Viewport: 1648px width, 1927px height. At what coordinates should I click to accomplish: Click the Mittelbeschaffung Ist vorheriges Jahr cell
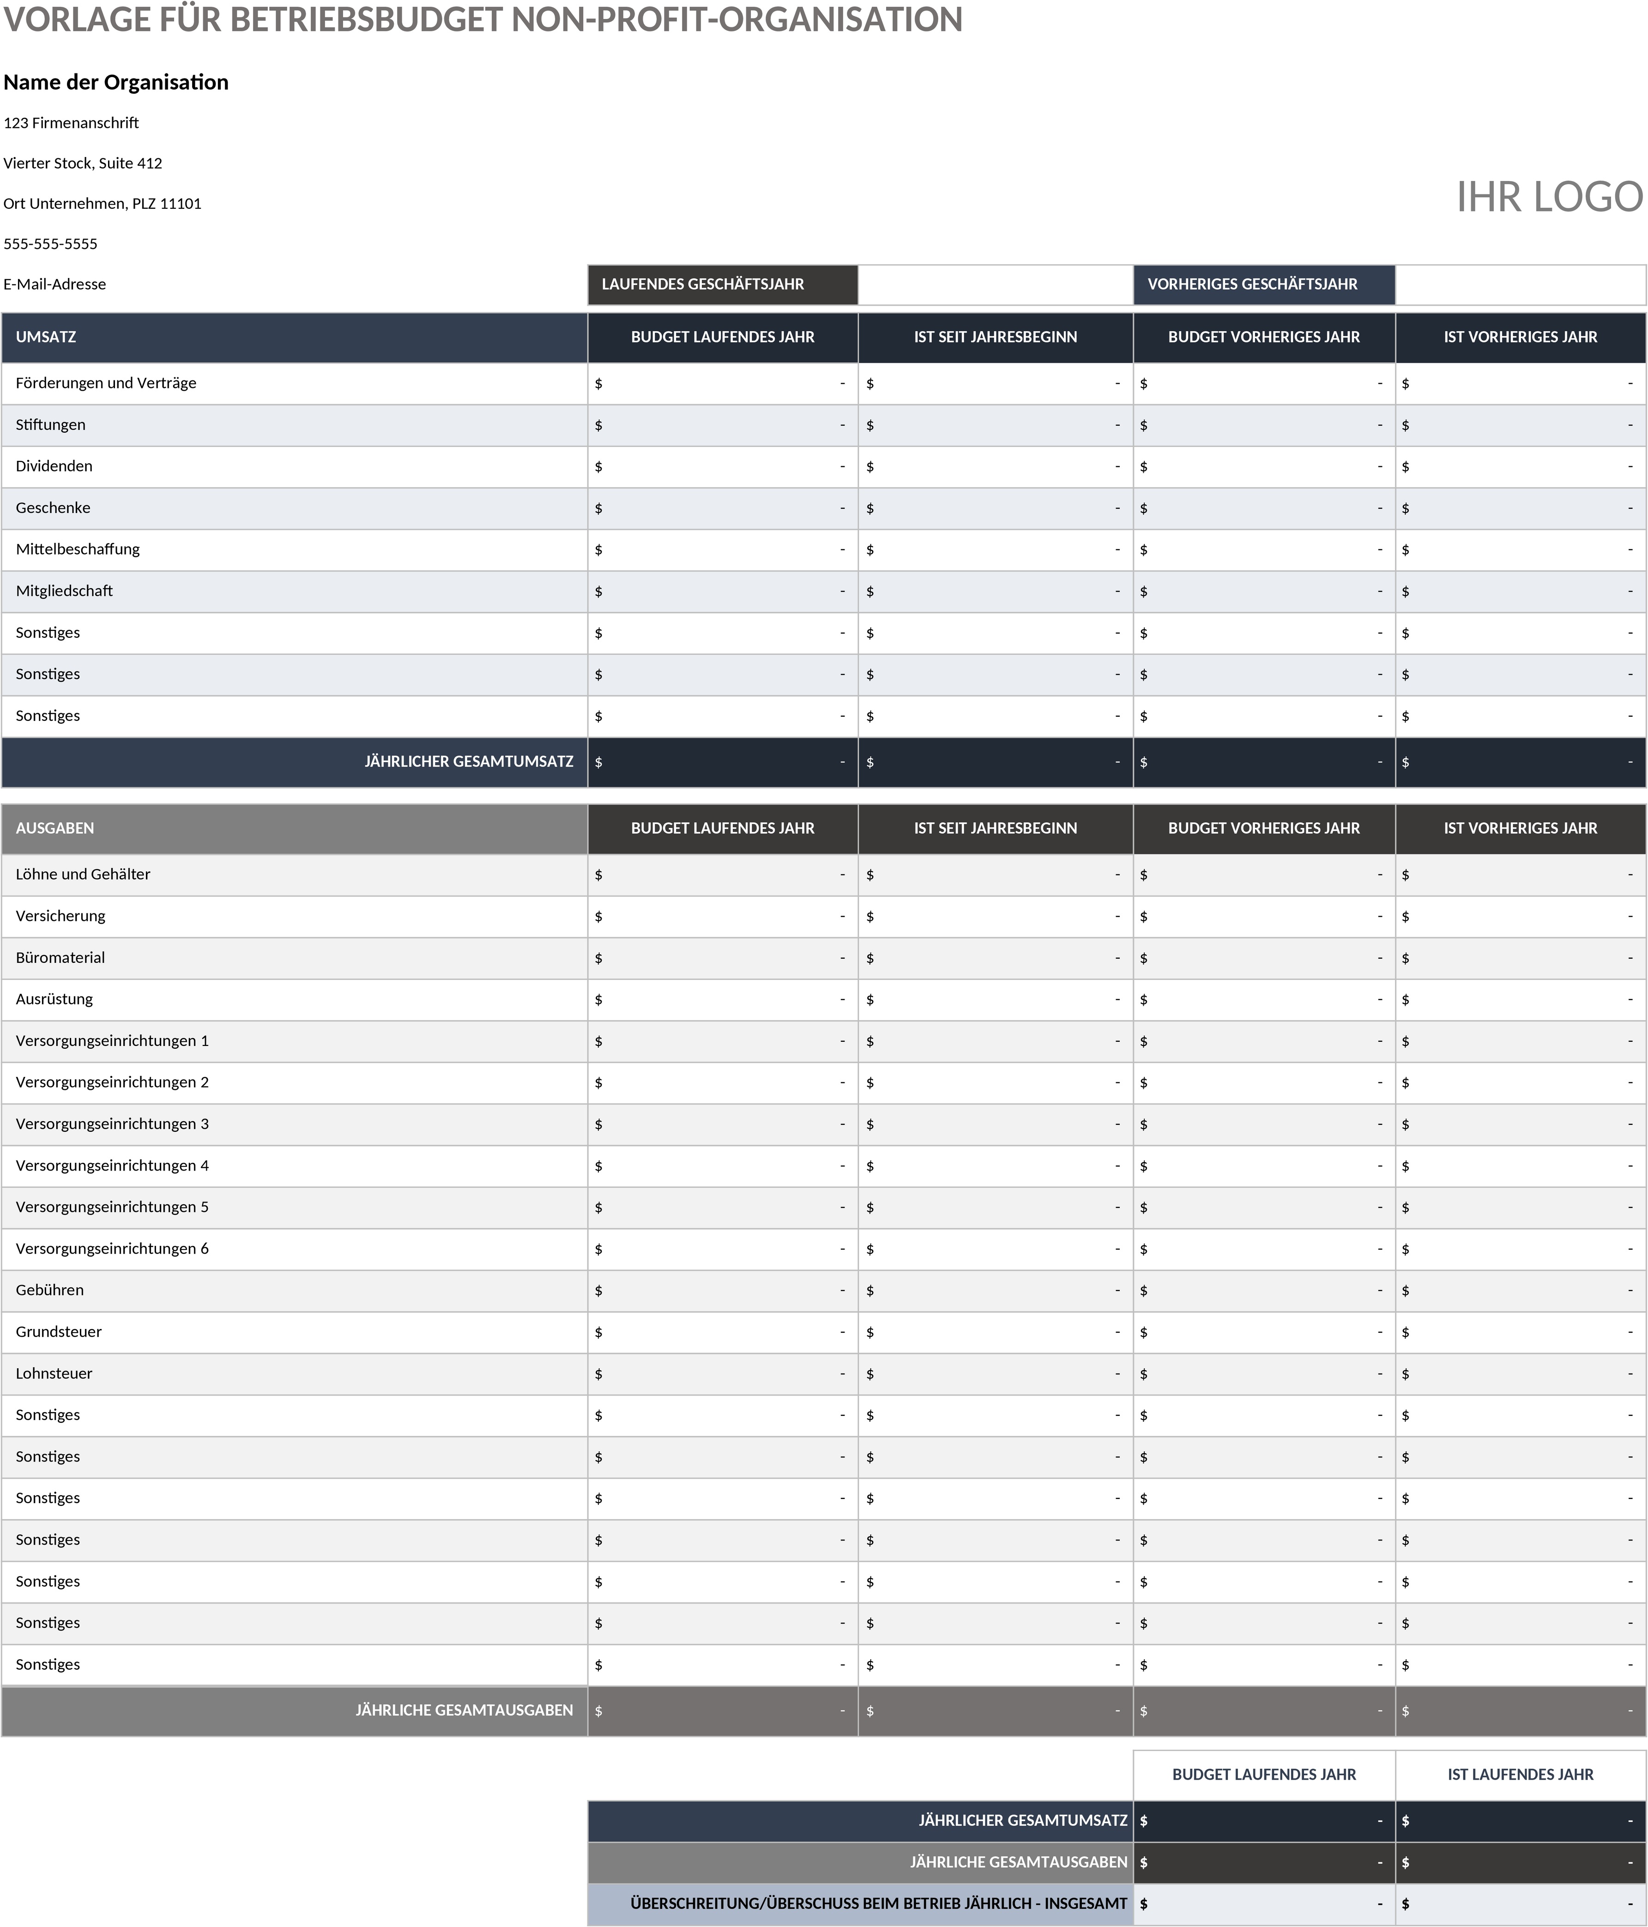click(x=1521, y=550)
